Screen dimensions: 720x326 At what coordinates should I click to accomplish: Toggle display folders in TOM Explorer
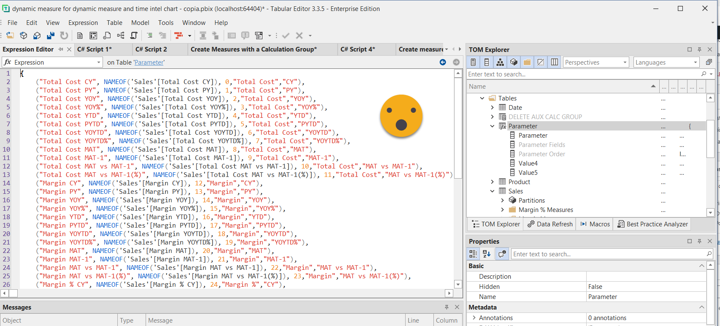tap(527, 62)
